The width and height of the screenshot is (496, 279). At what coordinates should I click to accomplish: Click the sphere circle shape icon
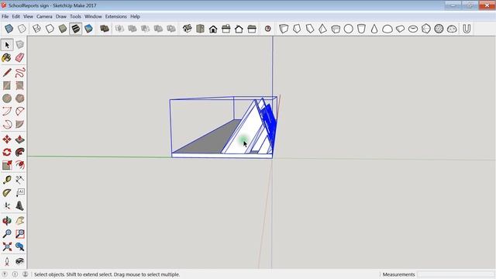(348, 29)
